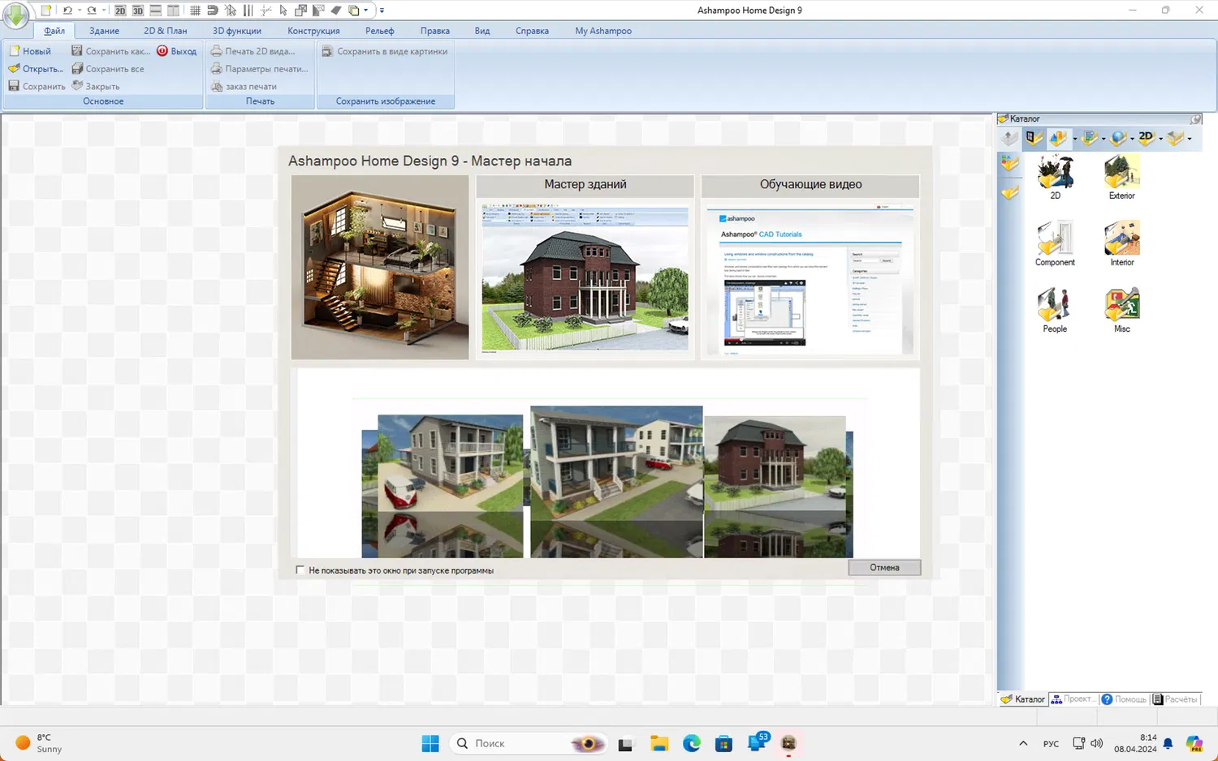Switch keyboard language via РУС indicator
This screenshot has width=1218, height=761.
[x=1051, y=743]
